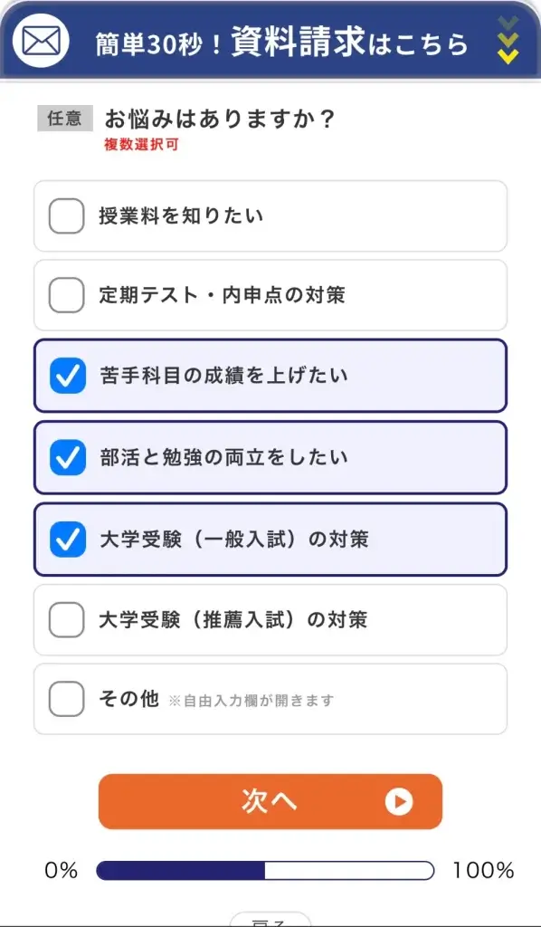
Task: Check the 授業料を知りたい checkbox
Action: click(66, 216)
